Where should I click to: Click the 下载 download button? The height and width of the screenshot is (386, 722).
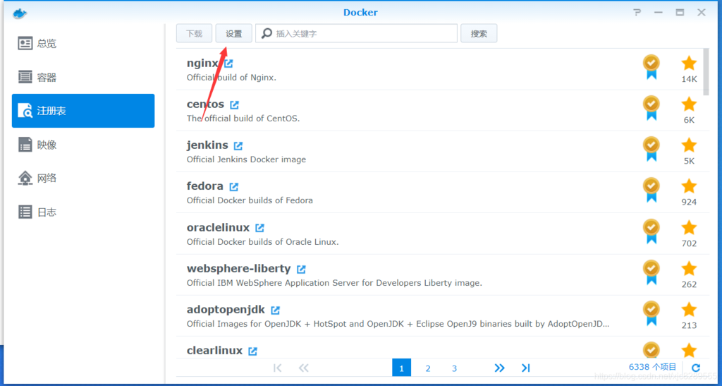click(195, 34)
